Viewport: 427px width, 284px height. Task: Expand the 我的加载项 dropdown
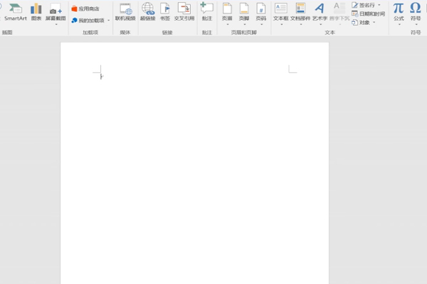(90, 21)
